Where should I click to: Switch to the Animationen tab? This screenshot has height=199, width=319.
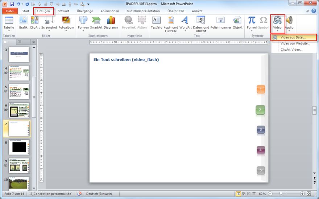tap(109, 11)
